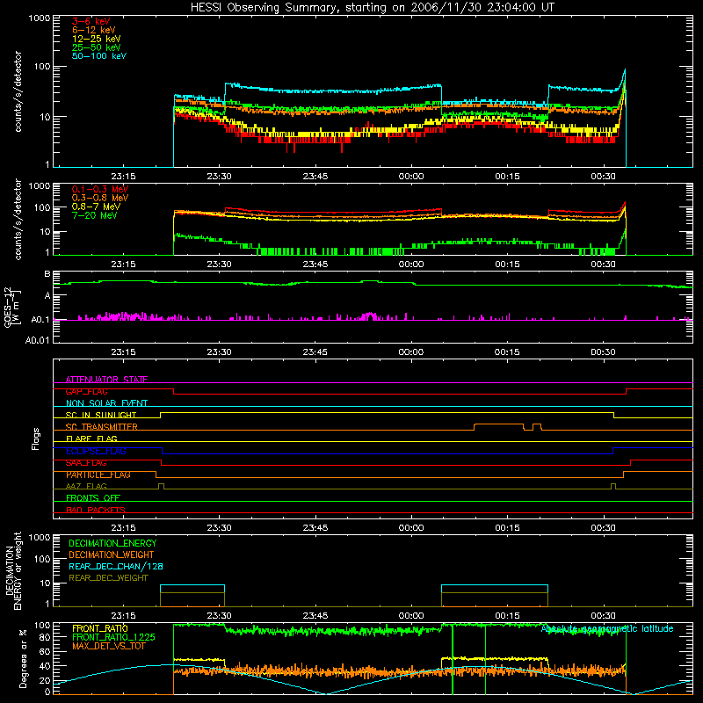Image resolution: width=703 pixels, height=703 pixels.
Task: Click the green 25-50 keV legend entry
Action: [x=97, y=47]
